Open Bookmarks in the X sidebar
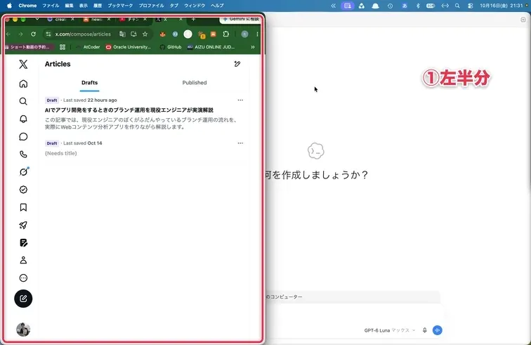The height and width of the screenshot is (345, 531). (23, 207)
